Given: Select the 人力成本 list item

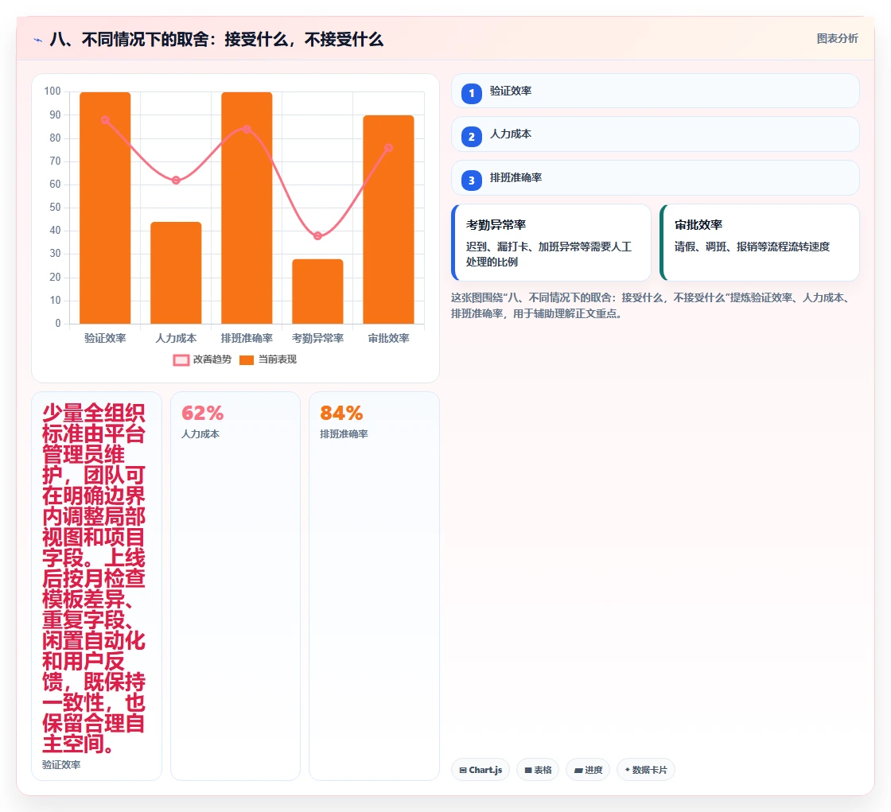Looking at the screenshot, I should tap(655, 134).
